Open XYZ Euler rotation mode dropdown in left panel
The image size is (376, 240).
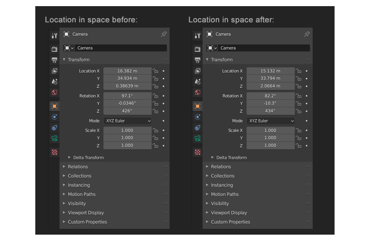(x=127, y=121)
